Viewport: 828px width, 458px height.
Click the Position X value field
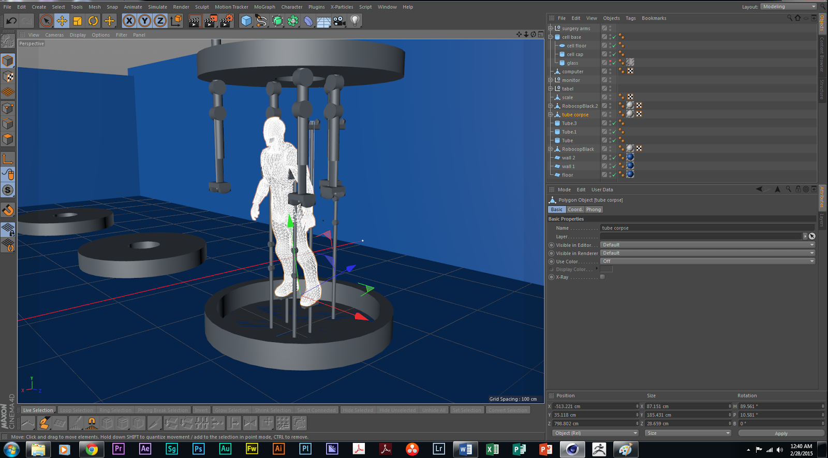point(595,406)
